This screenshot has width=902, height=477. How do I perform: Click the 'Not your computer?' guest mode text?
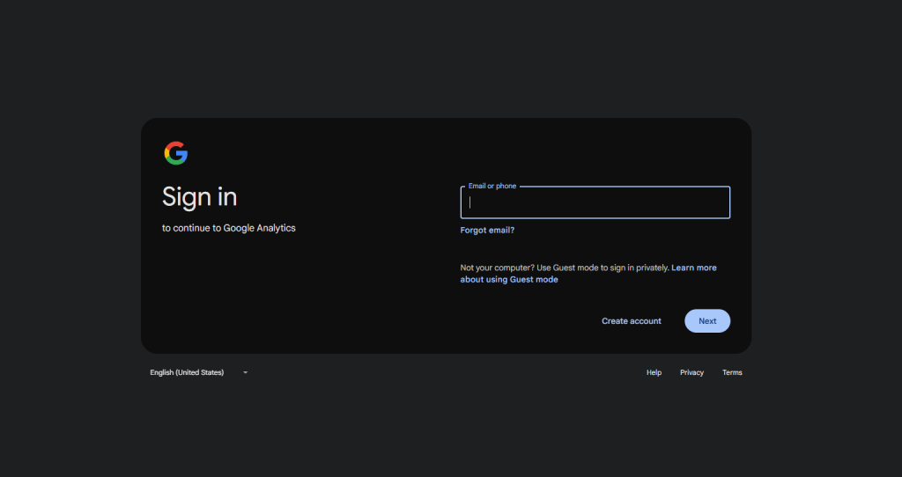[496, 268]
